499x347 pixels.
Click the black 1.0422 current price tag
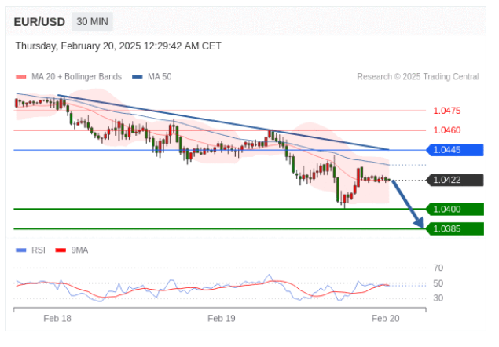455,180
